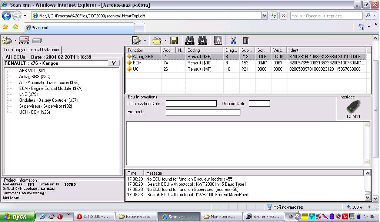The height and width of the screenshot is (222, 380).
Task: Select Local copy of Central Database tab
Action: coord(31,50)
